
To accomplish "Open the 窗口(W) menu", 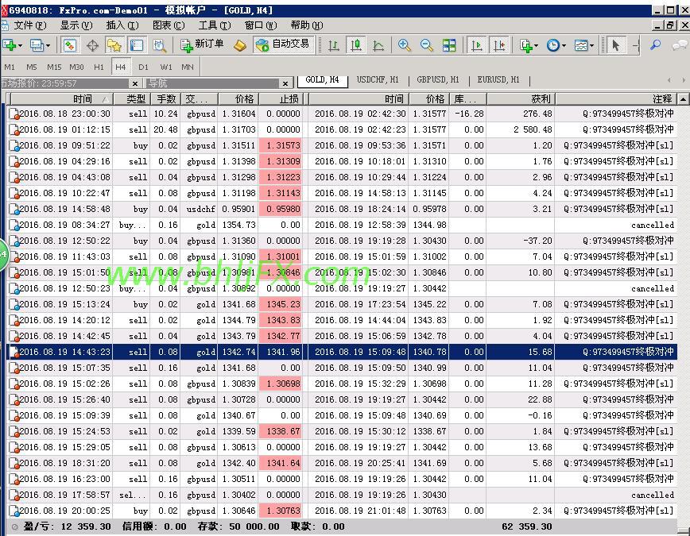I will [261, 25].
